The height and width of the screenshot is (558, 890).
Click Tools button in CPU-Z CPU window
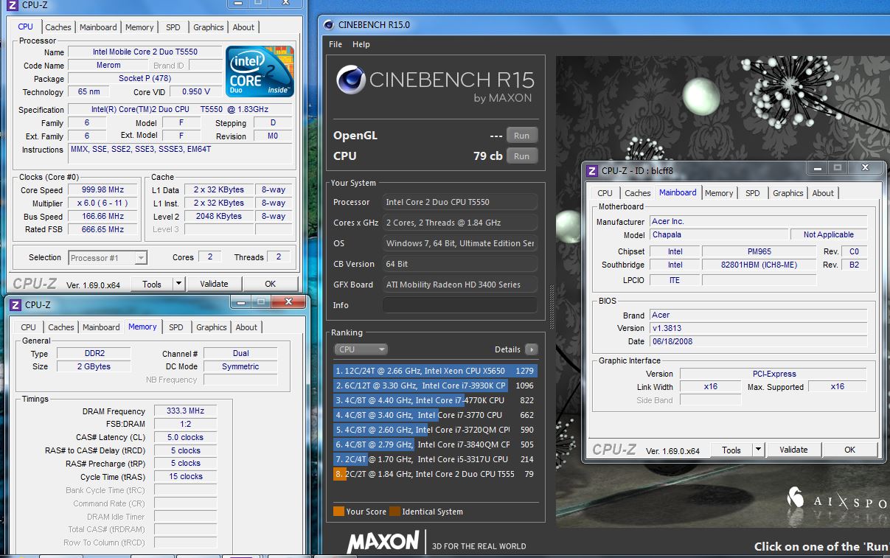(x=152, y=284)
